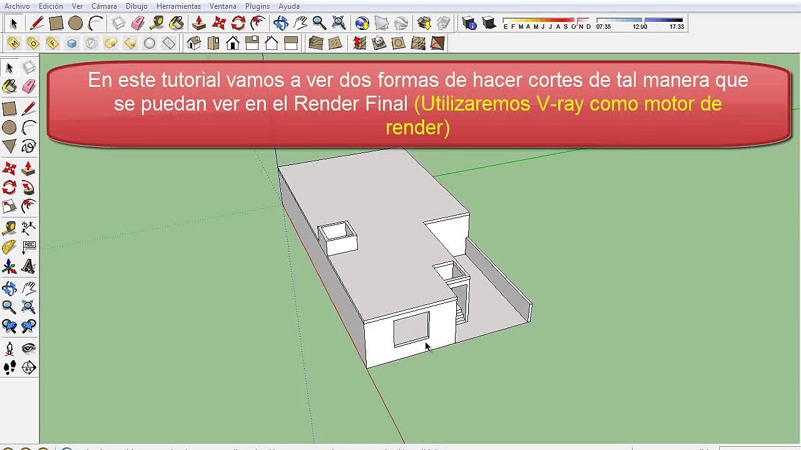Select the Scale tool in left palette
The height and width of the screenshot is (450, 801).
tap(9, 206)
